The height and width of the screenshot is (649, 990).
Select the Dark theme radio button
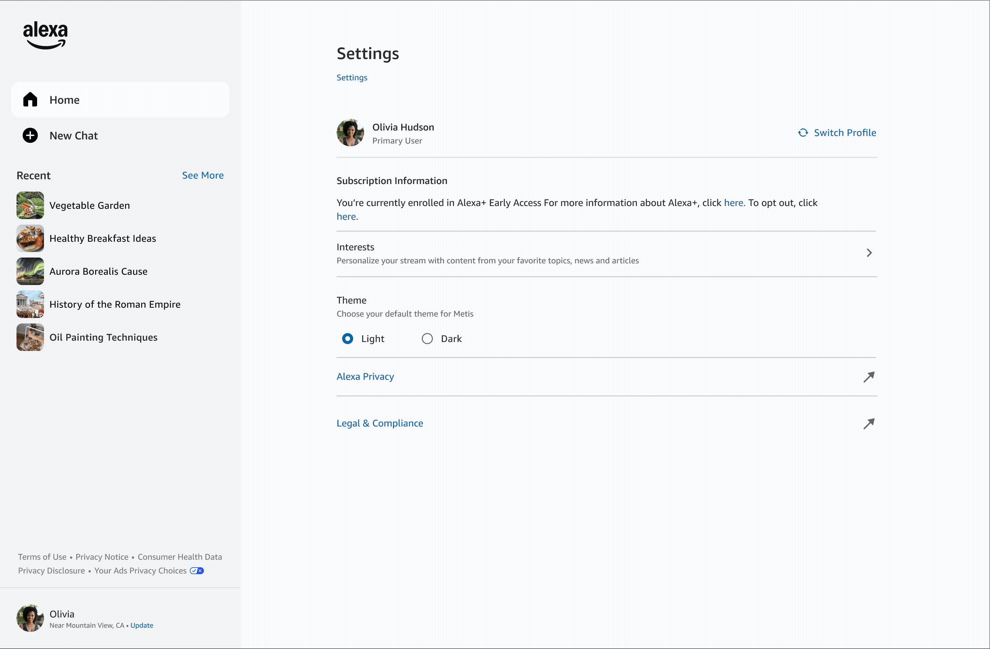click(427, 339)
